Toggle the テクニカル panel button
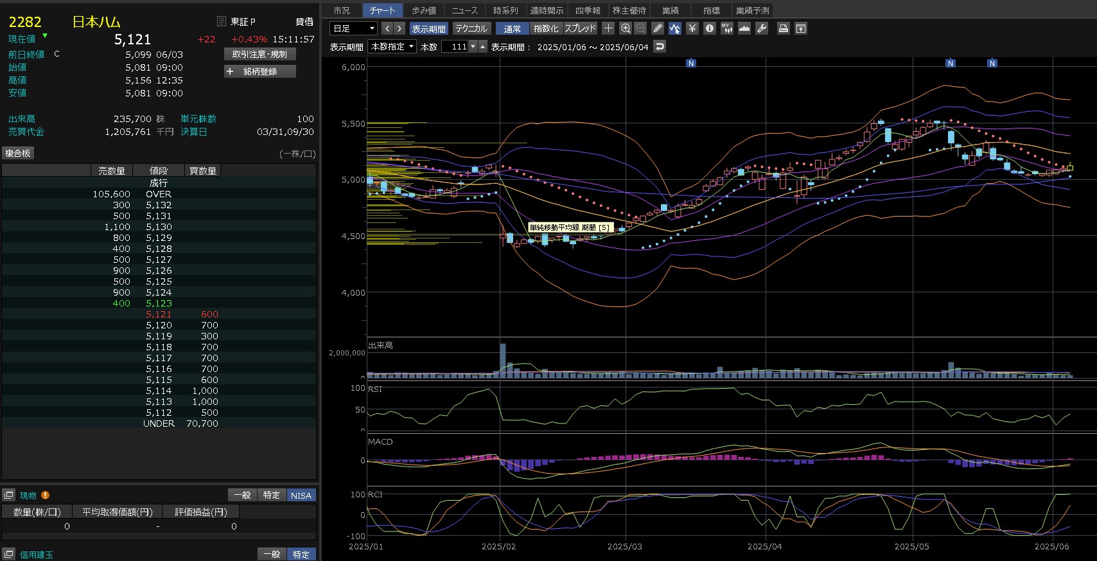This screenshot has height=561, width=1097. (x=471, y=28)
